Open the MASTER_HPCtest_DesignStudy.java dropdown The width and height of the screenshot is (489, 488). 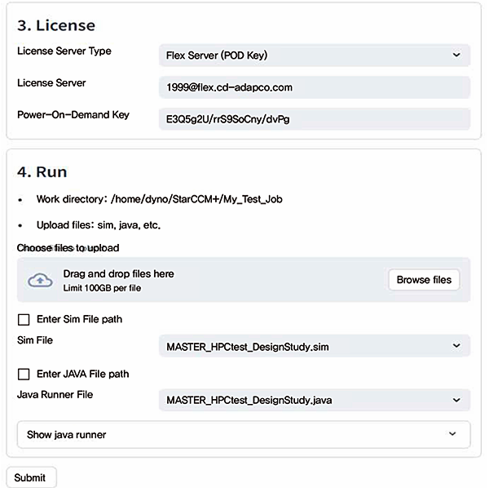[x=314, y=400]
